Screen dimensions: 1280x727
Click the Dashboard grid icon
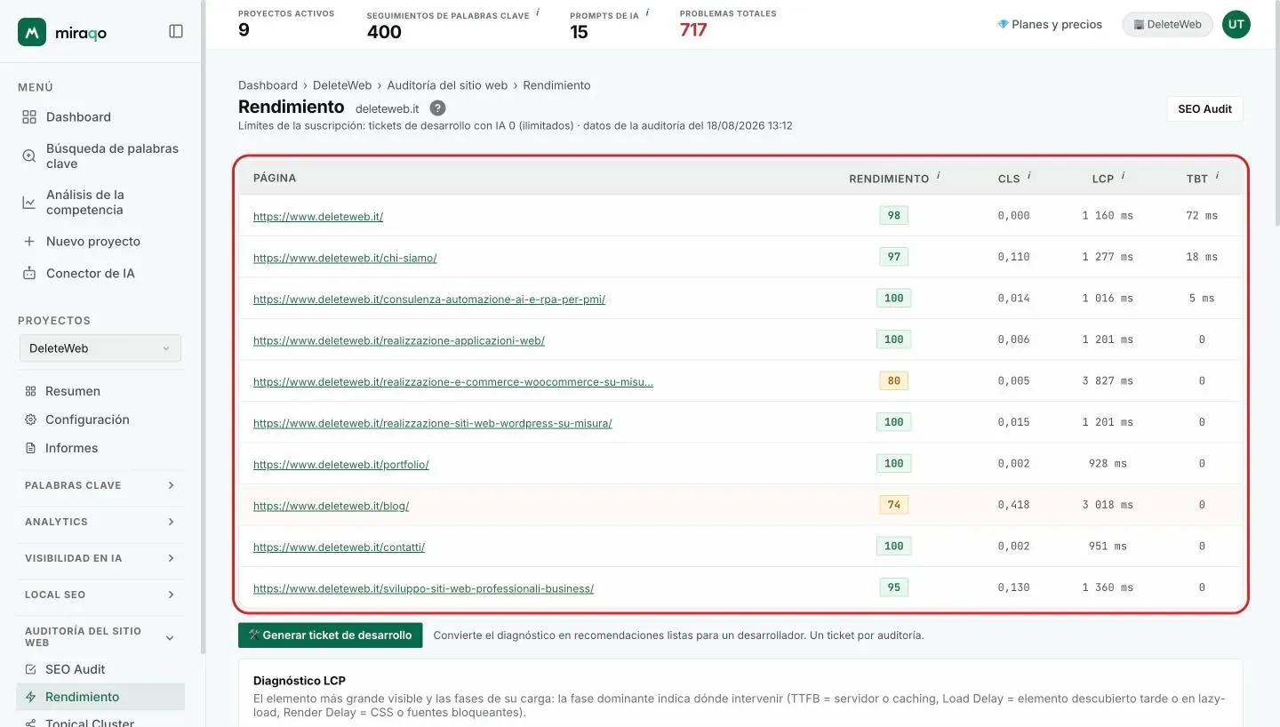point(29,117)
